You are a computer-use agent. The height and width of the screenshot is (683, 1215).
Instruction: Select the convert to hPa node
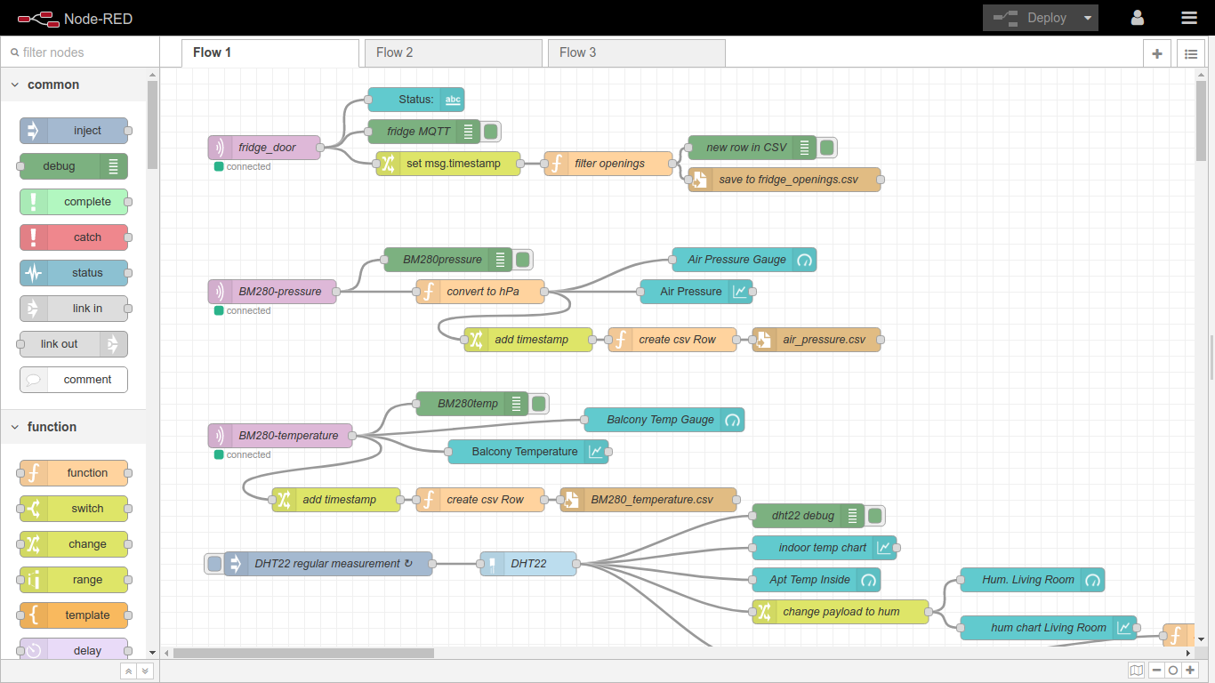480,292
